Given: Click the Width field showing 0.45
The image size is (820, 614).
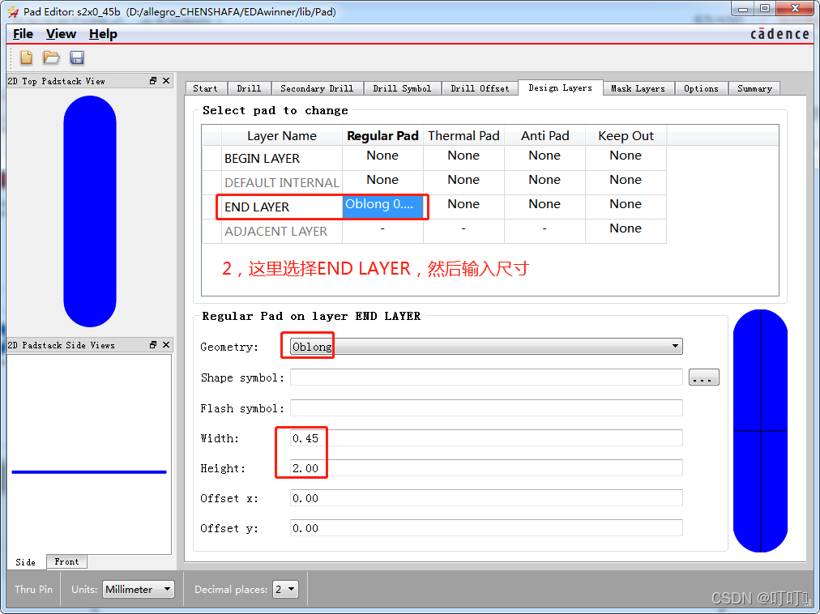Looking at the screenshot, I should [x=486, y=438].
